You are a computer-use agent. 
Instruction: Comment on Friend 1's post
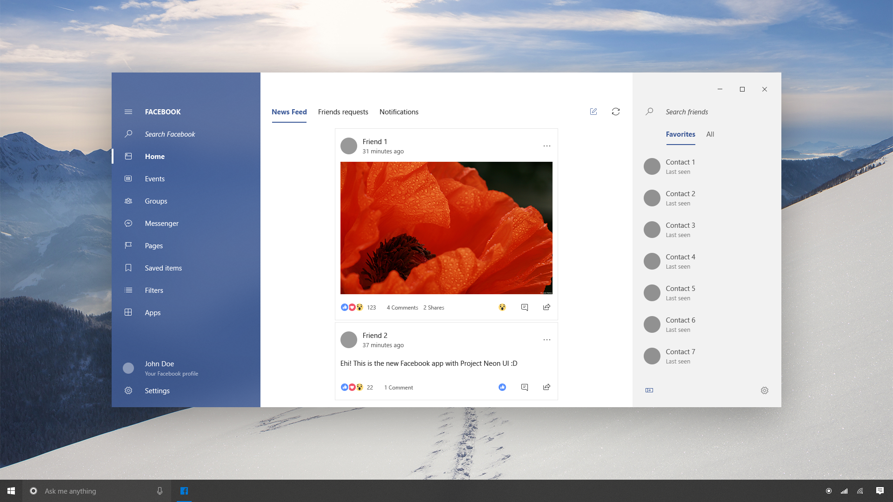[x=525, y=307]
